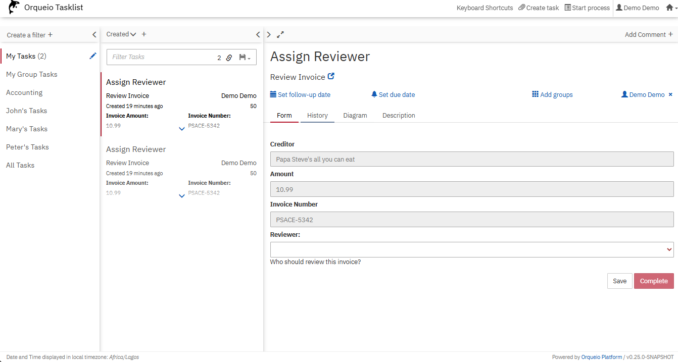Switch to the History tab

point(317,115)
